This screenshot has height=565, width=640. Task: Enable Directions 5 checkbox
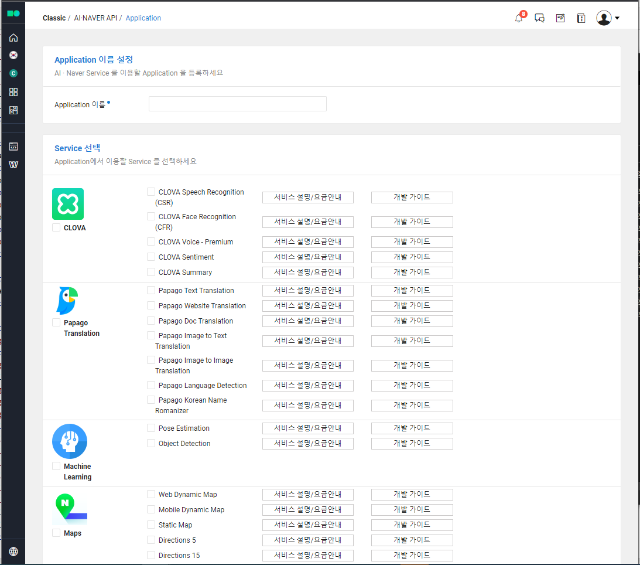[x=151, y=540]
